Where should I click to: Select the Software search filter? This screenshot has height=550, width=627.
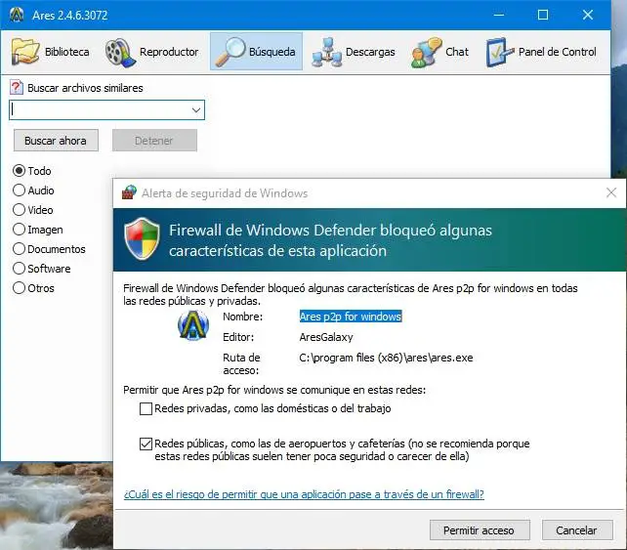pos(19,269)
